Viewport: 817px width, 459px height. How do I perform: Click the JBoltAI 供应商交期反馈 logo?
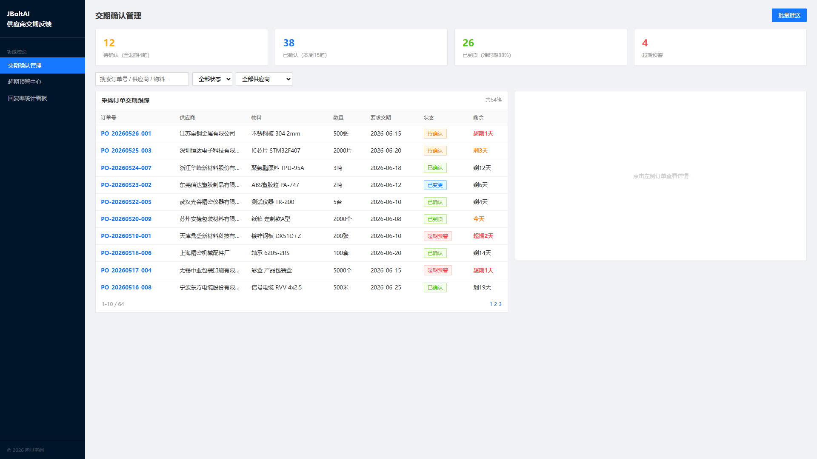pos(29,19)
